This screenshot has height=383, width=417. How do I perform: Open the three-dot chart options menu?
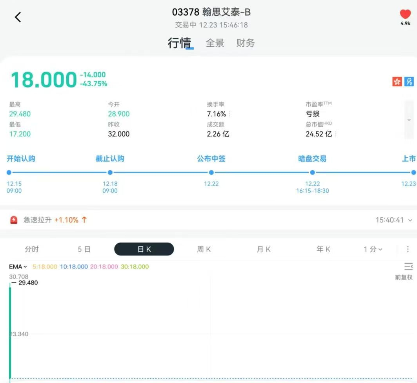(x=408, y=249)
